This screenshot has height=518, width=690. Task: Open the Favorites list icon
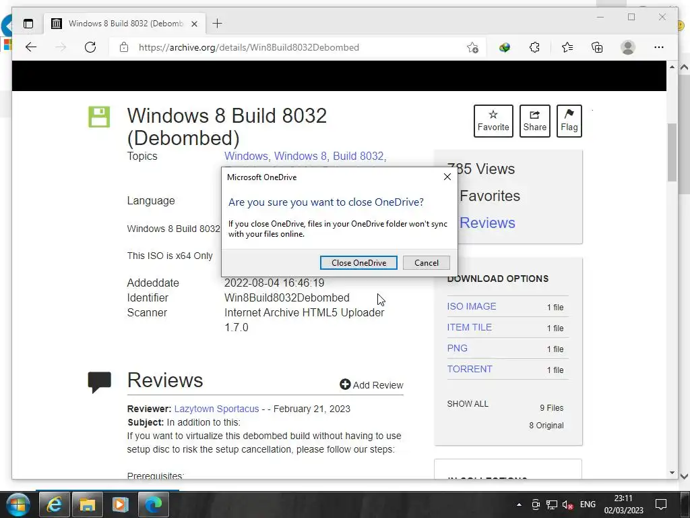[x=567, y=47]
